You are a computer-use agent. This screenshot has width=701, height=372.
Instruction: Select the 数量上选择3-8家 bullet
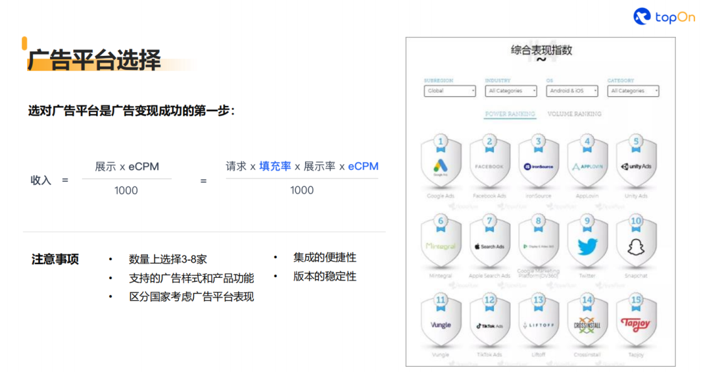pyautogui.click(x=167, y=259)
